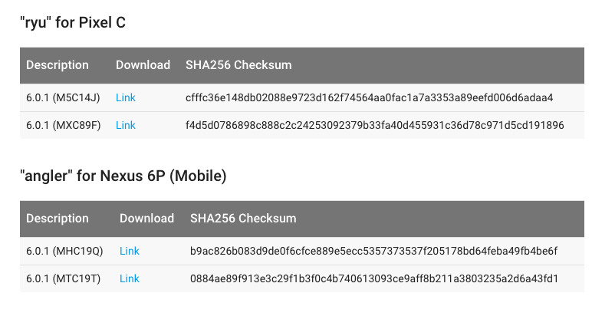The height and width of the screenshot is (316, 592).
Task: Click the checksum starting with f4d5d078
Action: click(x=374, y=125)
